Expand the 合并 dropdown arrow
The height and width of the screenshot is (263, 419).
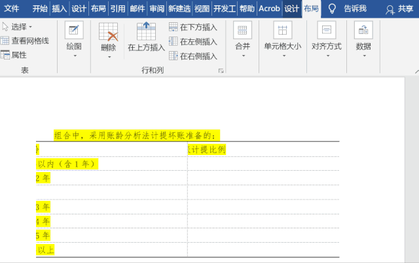pos(244,56)
